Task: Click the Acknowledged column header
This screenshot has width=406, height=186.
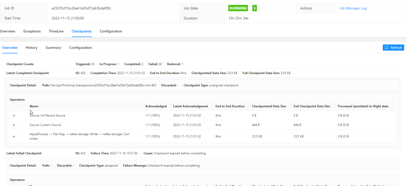Action: [x=156, y=106]
